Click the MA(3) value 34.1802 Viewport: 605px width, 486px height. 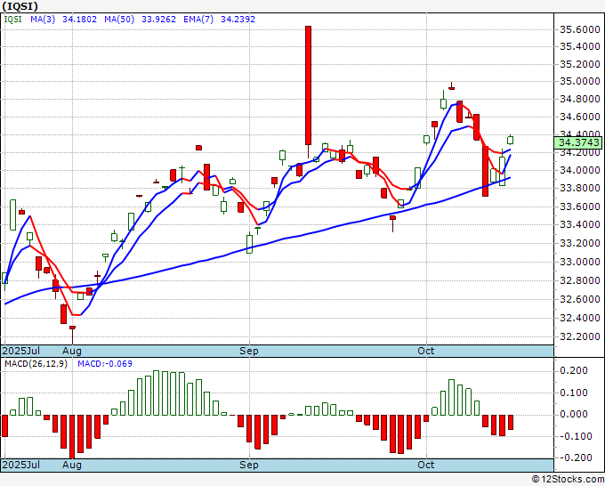pyautogui.click(x=79, y=19)
